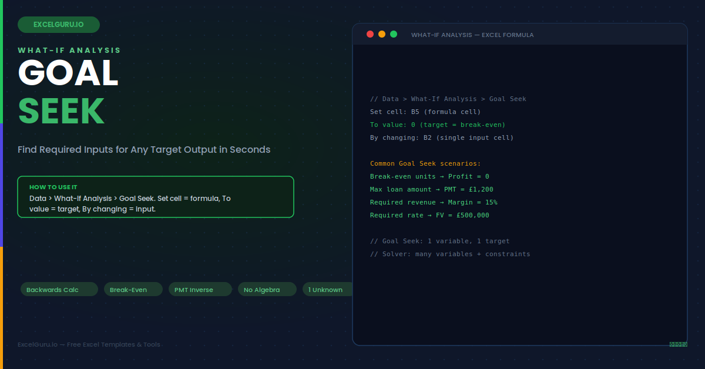Screen dimensions: 705x369
Task: Click the 'To value: 0' line
Action: pos(438,125)
